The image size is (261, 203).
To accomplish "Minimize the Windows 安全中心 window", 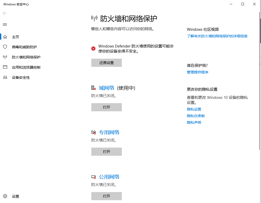I will tap(231, 4).
